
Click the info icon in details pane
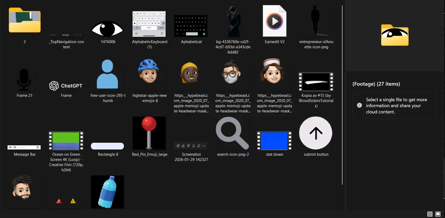point(359,105)
